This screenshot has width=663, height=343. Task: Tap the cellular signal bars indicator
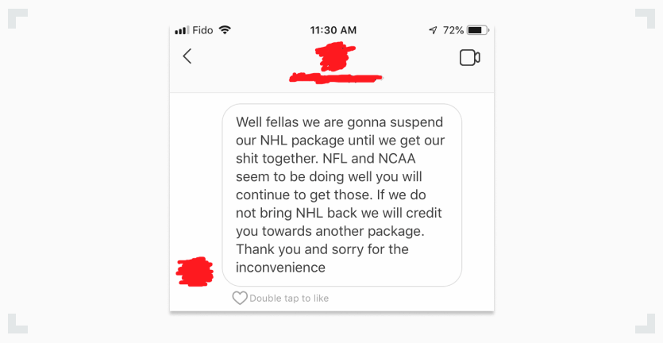click(182, 30)
